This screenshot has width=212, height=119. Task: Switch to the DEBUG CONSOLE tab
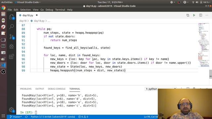pyautogui.click(x=57, y=89)
